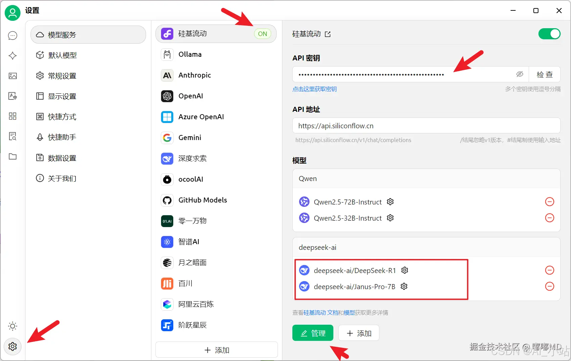This screenshot has height=361, width=571.
Task: Open settings gear for DeepSeek-R1 model
Action: click(x=405, y=270)
